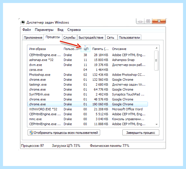Select the csrss.exe process row
The width and height of the screenshot is (186, 169).
pos(88,70)
